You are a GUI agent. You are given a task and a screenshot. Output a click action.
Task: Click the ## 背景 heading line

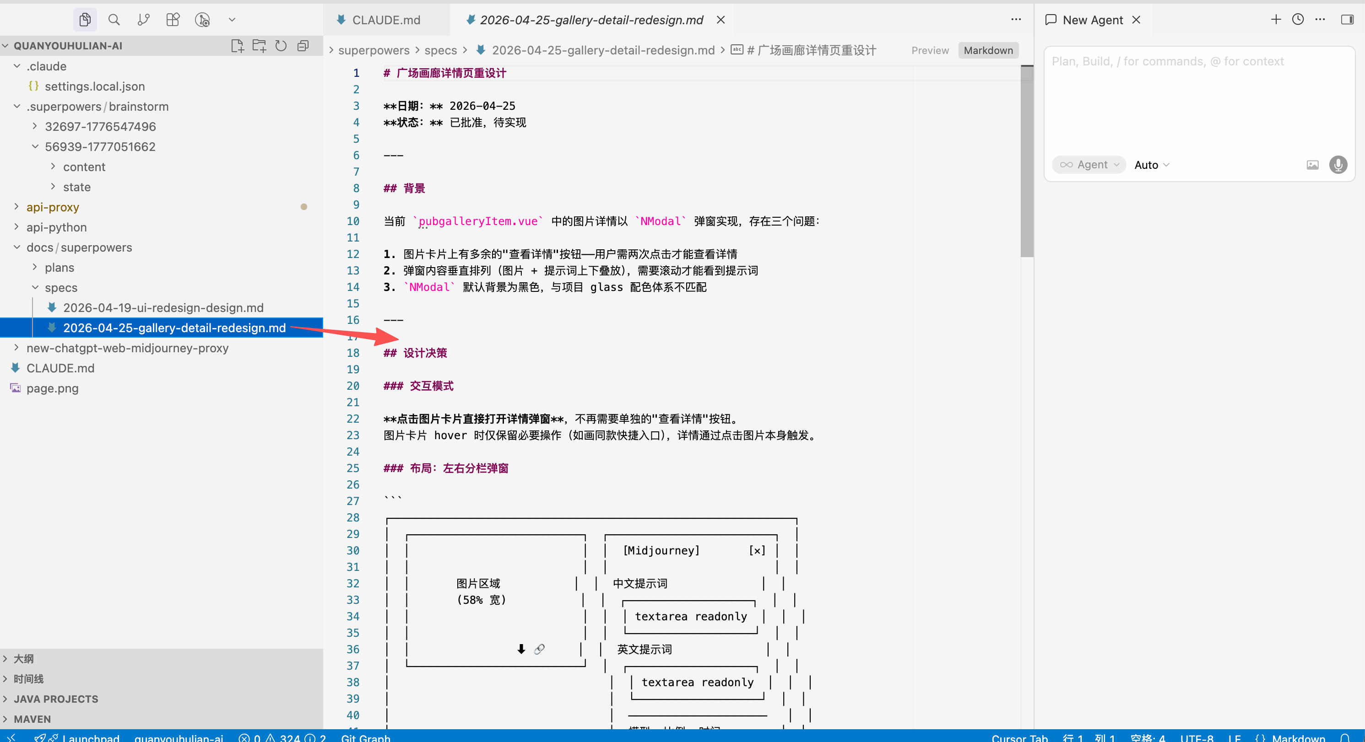click(x=404, y=188)
